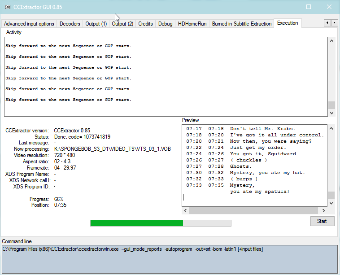340x275 pixels.
Task: Close the CCExtractor GUI window
Action: tap(329, 7)
